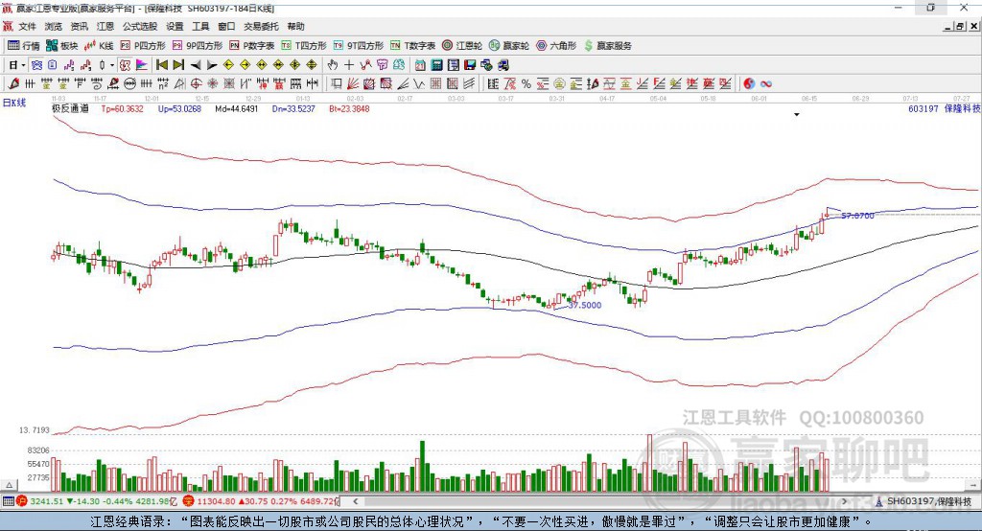Open the 9P四方形 tool

[x=198, y=46]
